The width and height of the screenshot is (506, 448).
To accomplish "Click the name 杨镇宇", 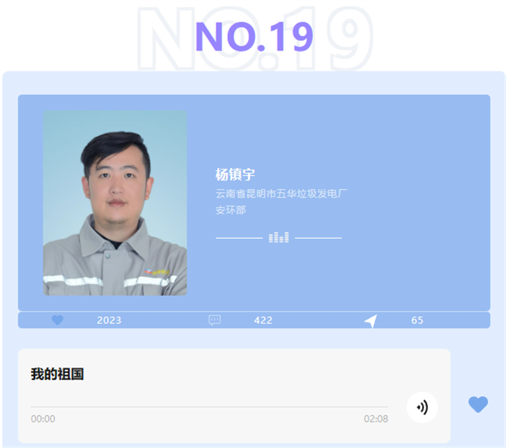I will click(x=235, y=175).
